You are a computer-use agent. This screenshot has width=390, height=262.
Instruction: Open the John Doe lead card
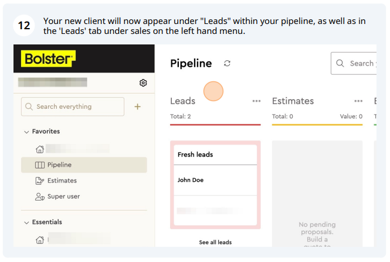coord(215,180)
